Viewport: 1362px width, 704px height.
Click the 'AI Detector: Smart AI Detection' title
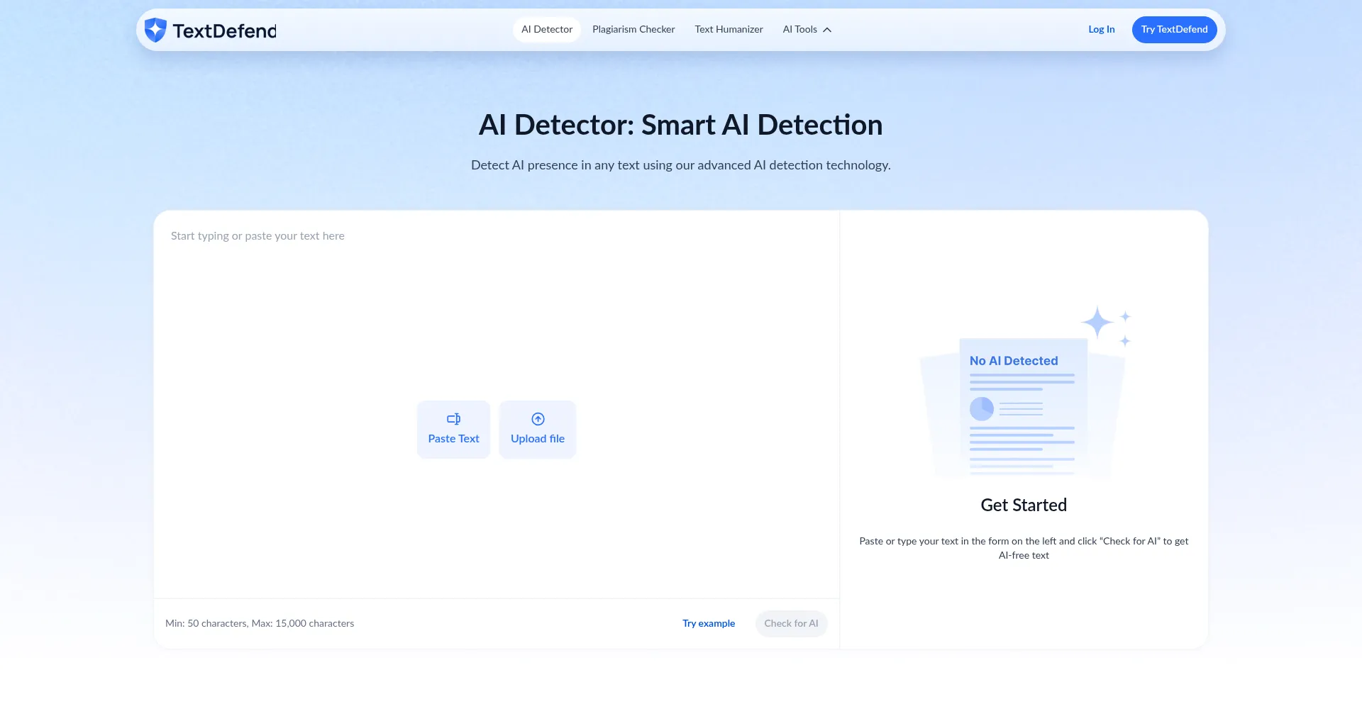tap(680, 125)
